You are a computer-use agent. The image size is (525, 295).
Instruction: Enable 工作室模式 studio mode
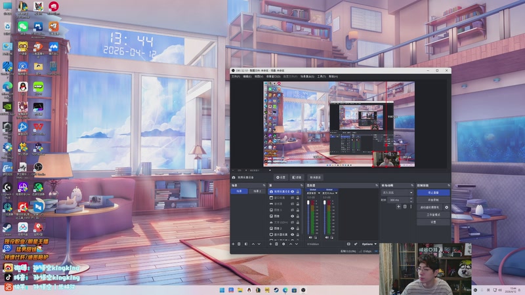(433, 215)
